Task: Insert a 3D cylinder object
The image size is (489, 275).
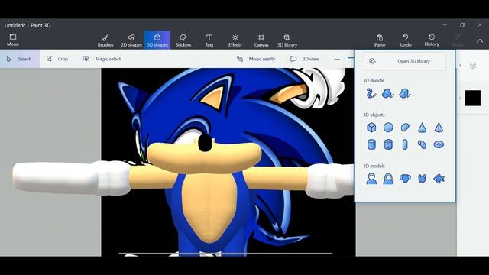Action: 371,144
